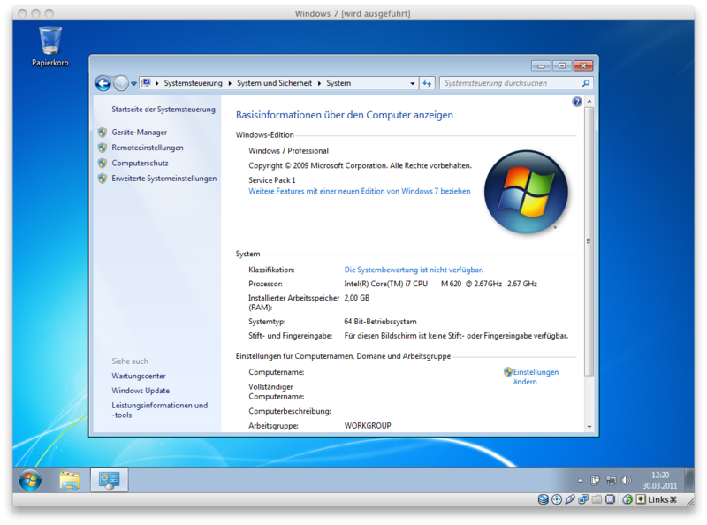
Task: Open Wartungscenter
Action: click(x=139, y=377)
